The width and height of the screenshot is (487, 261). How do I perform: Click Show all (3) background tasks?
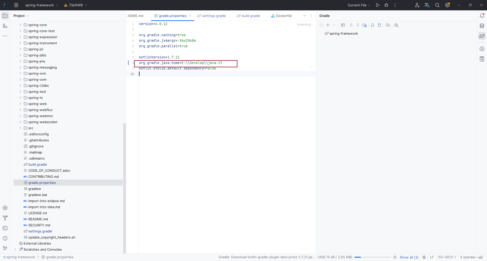(x=409, y=257)
